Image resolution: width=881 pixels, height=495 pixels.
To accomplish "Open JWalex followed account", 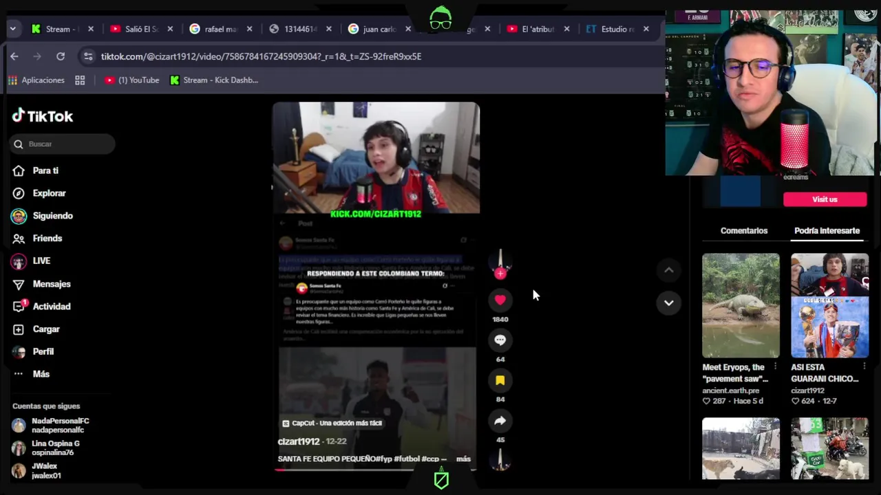I will coord(36,471).
